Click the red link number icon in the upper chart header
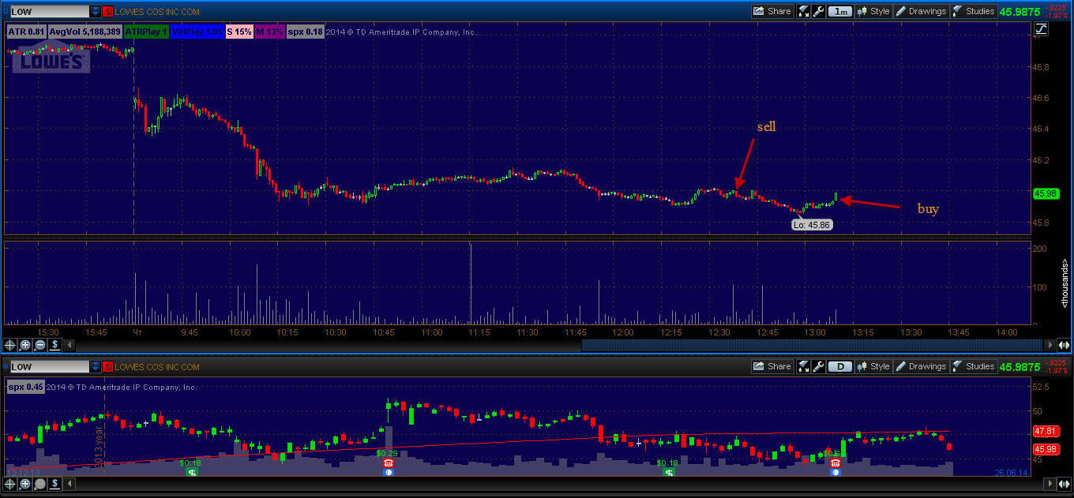Screen dimensions: 1074x498 tap(108, 12)
